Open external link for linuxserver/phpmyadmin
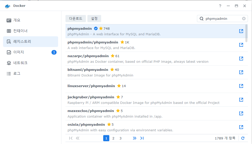This screenshot has width=252, height=144. point(241,86)
